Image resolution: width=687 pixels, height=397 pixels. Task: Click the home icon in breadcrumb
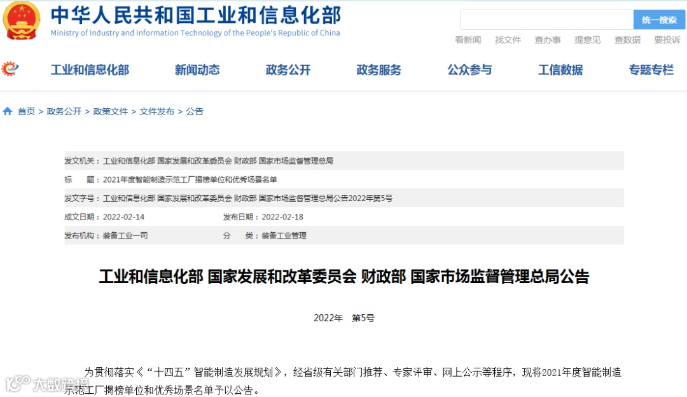click(x=8, y=111)
